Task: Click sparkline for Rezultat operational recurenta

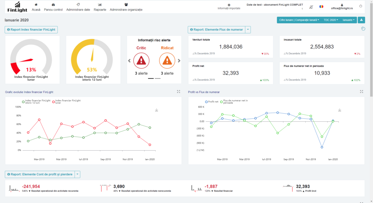Action: (x=14, y=188)
